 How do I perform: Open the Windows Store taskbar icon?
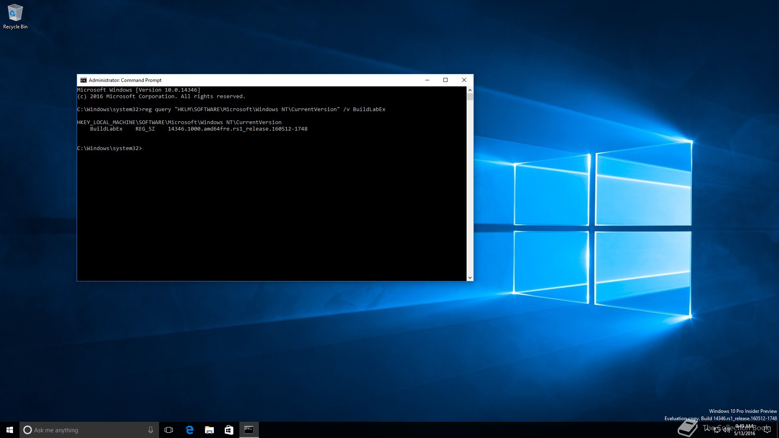pyautogui.click(x=229, y=430)
